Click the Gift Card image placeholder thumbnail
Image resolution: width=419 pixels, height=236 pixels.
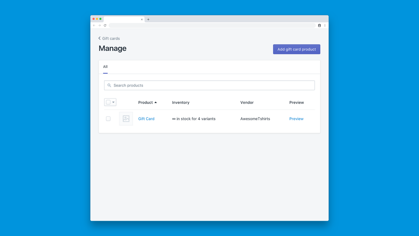coord(126,119)
